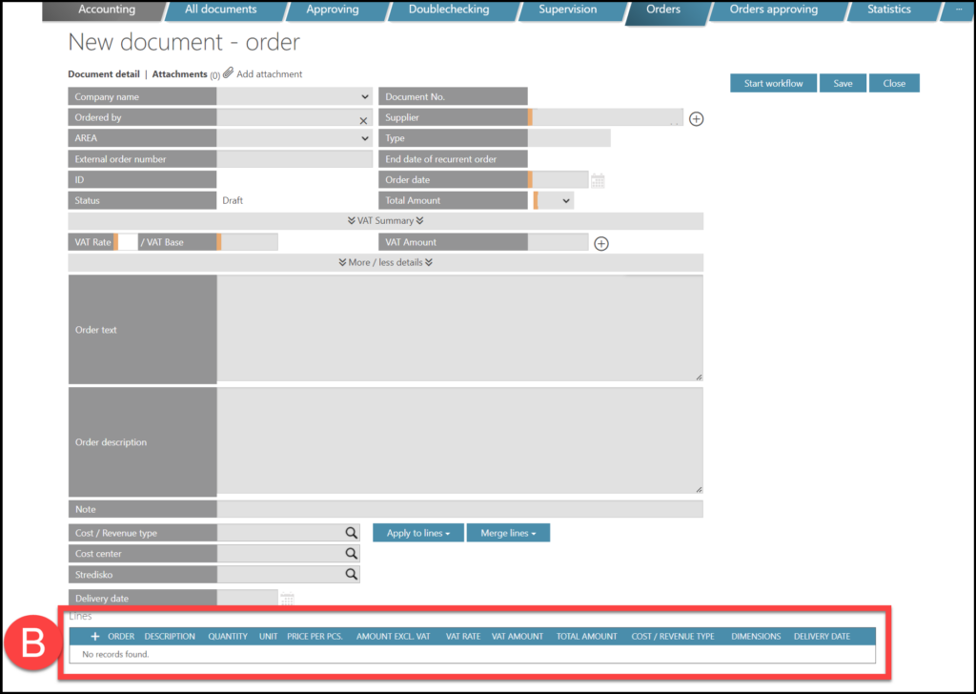Click the DIMENSIONS column header
Viewport: 976px width, 694px height.
click(756, 636)
